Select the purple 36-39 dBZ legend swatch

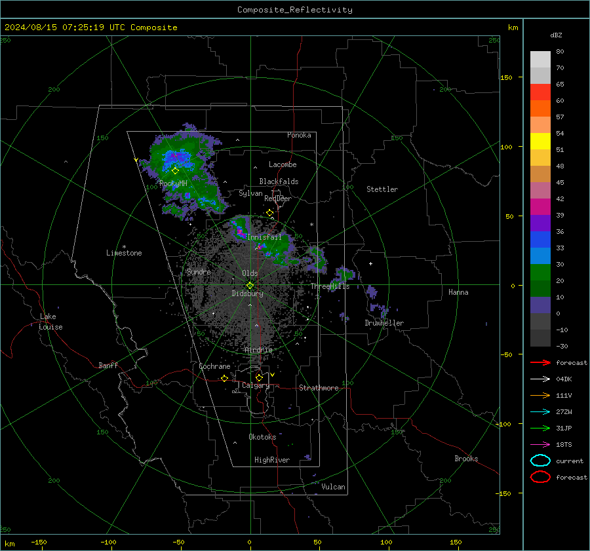(540, 223)
